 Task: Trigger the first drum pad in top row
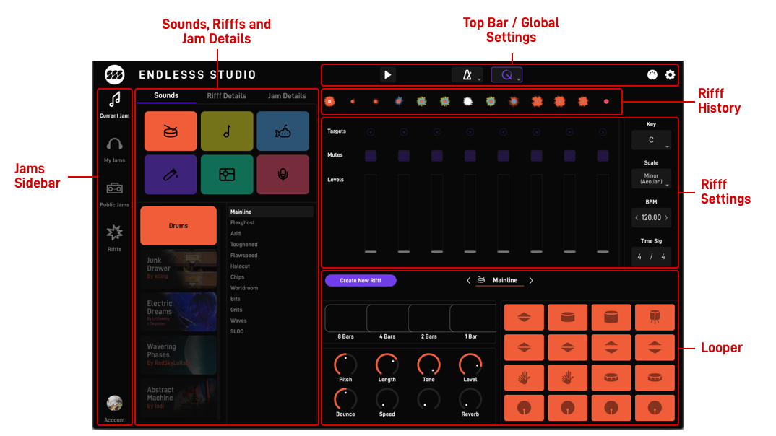point(524,317)
